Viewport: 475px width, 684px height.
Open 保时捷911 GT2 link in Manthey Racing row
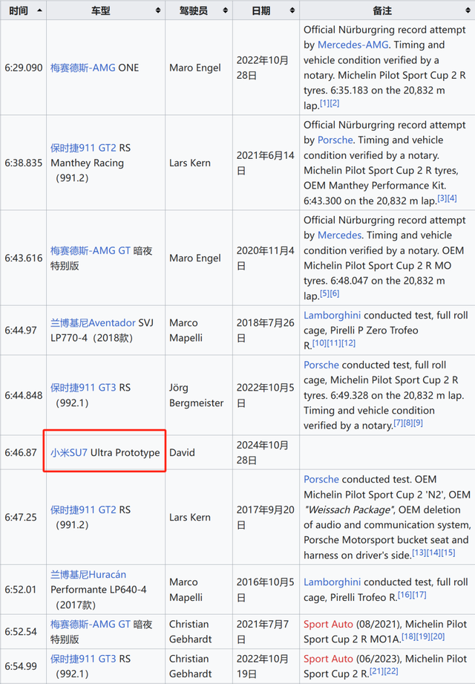click(83, 148)
